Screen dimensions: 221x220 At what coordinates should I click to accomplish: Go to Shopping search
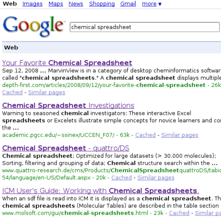[102, 4]
